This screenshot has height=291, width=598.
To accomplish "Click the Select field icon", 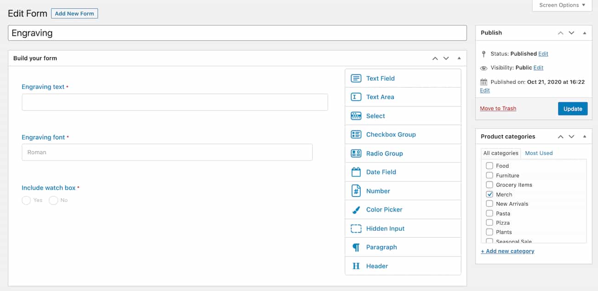I will 356,116.
